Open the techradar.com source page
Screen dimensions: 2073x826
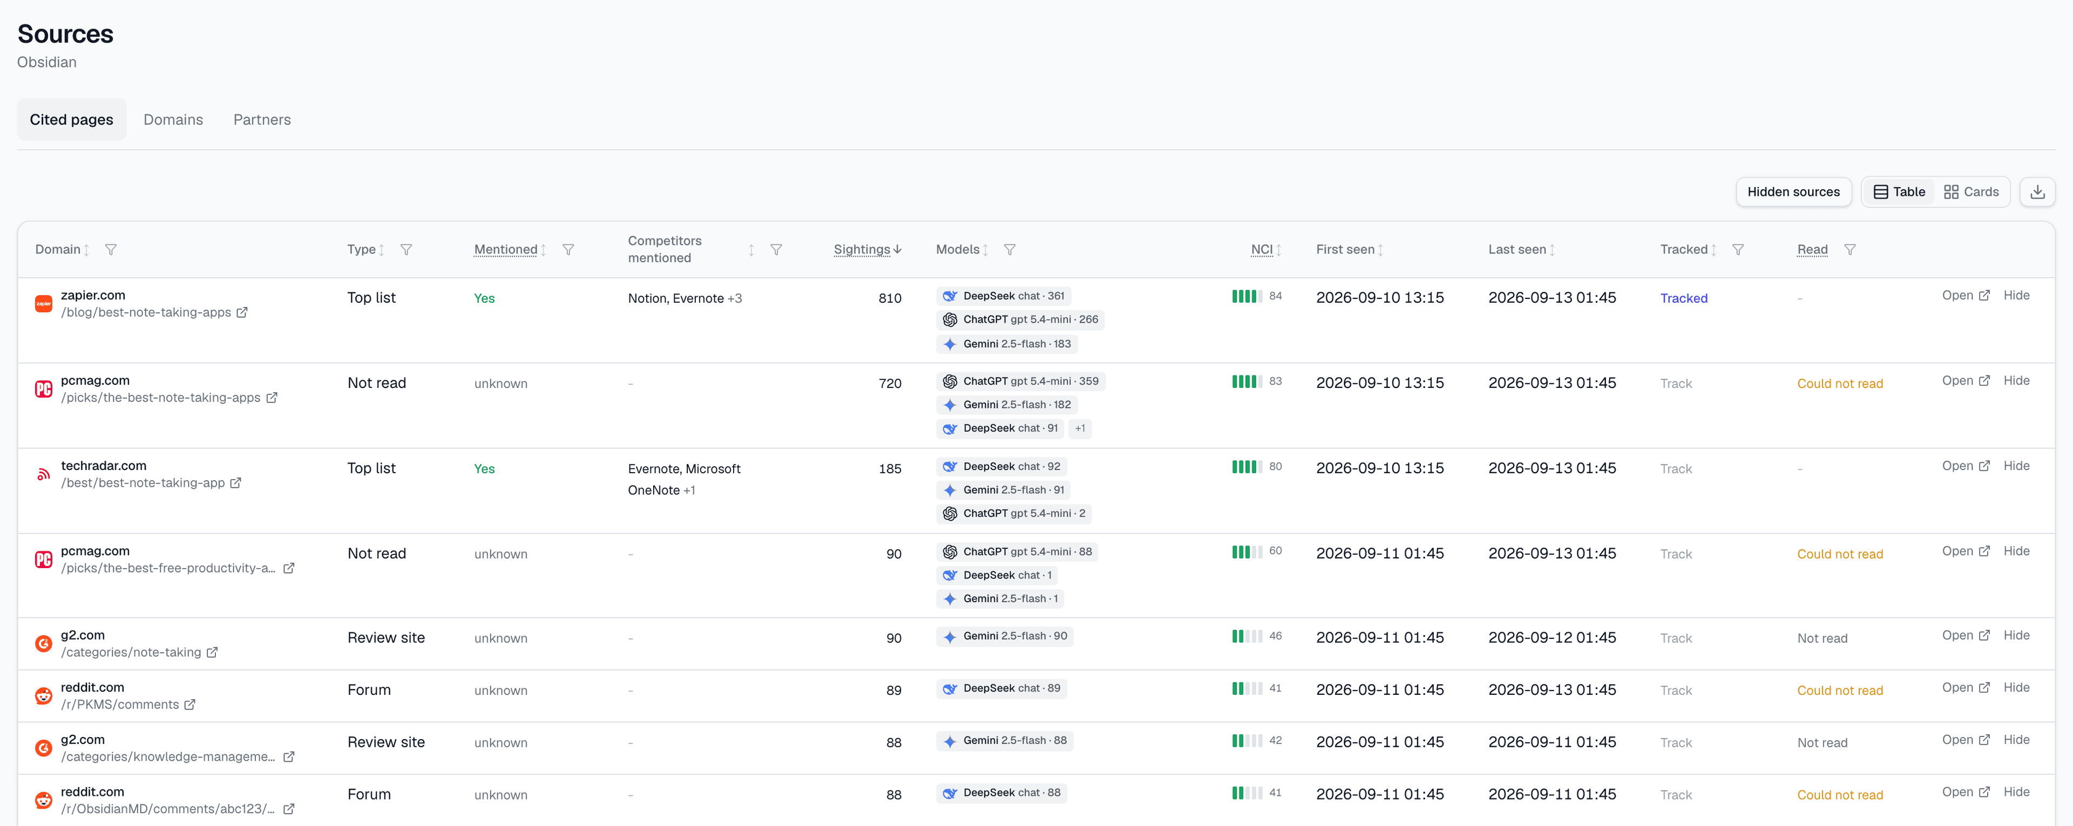click(1965, 466)
